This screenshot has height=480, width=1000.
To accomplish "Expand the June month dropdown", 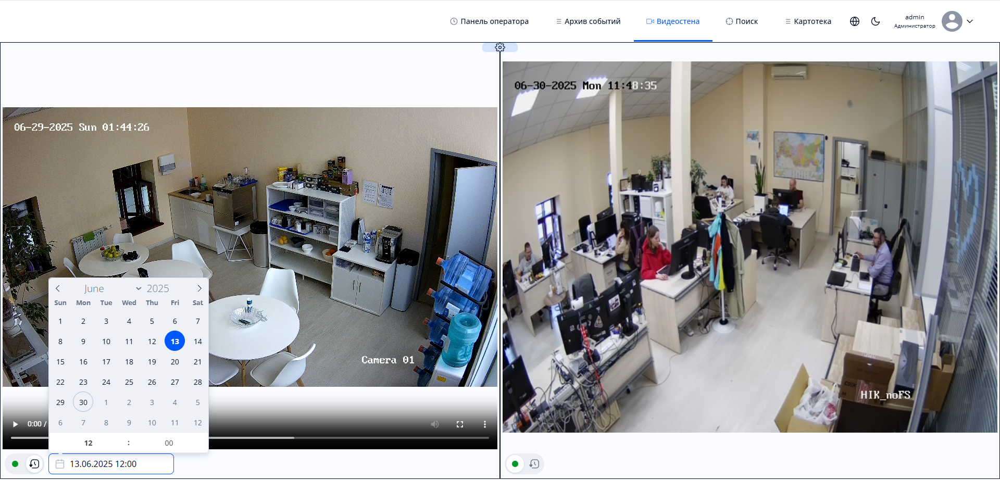I will 113,288.
